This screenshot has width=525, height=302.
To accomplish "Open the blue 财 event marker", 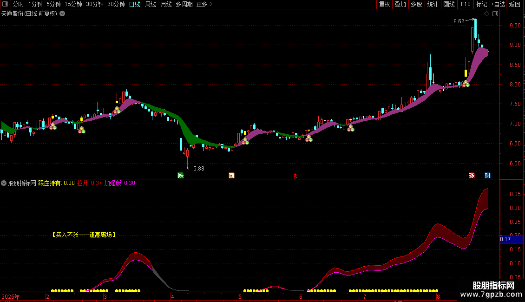I will 487,176.
